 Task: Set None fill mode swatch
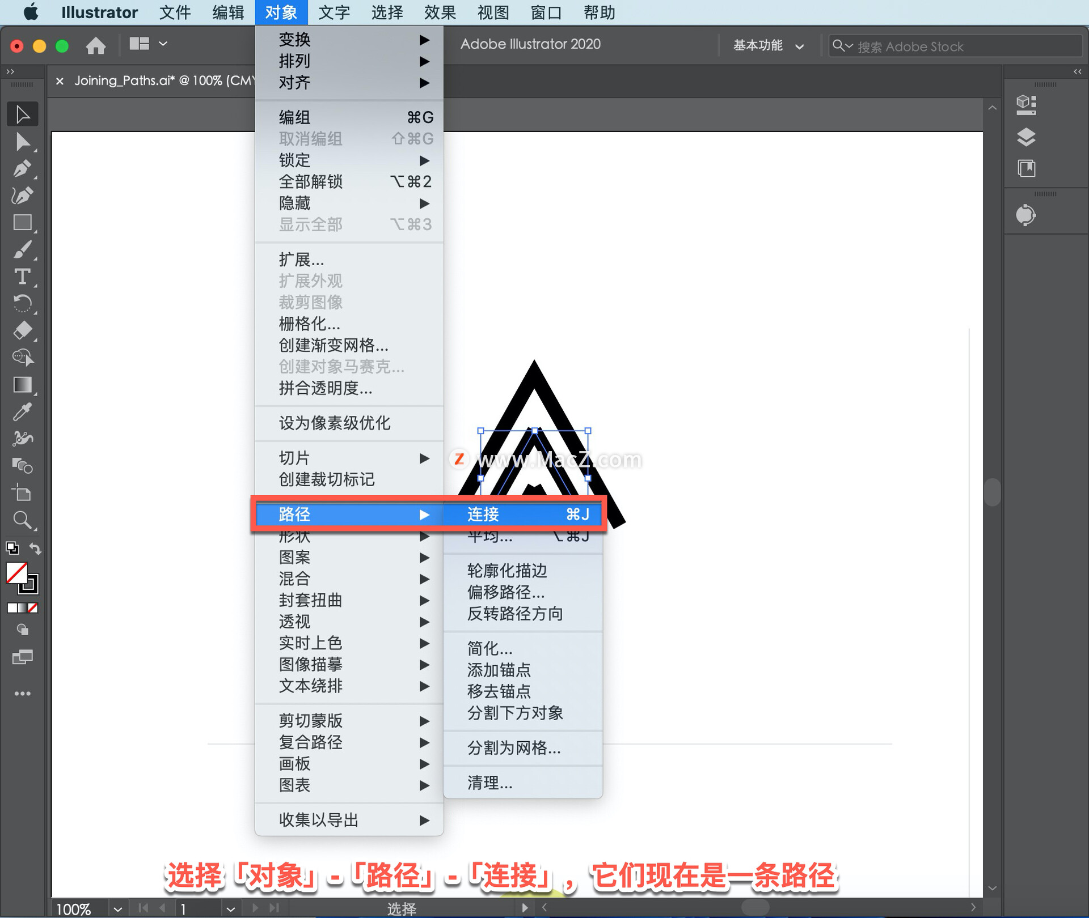point(33,608)
